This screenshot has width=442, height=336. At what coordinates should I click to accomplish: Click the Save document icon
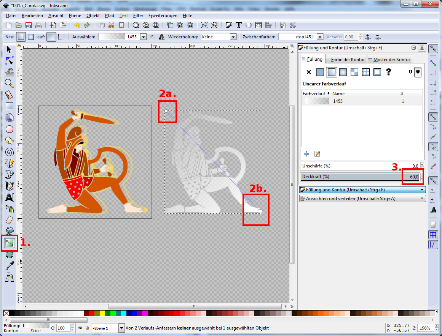tap(29, 25)
